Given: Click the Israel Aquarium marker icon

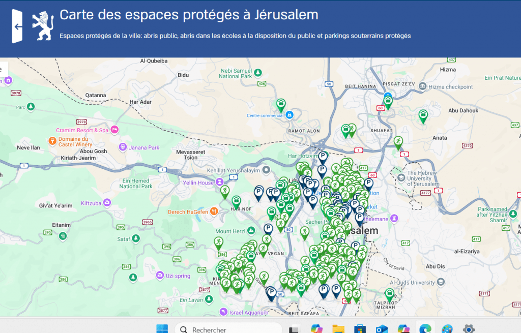Looking at the screenshot, I should (223, 312).
